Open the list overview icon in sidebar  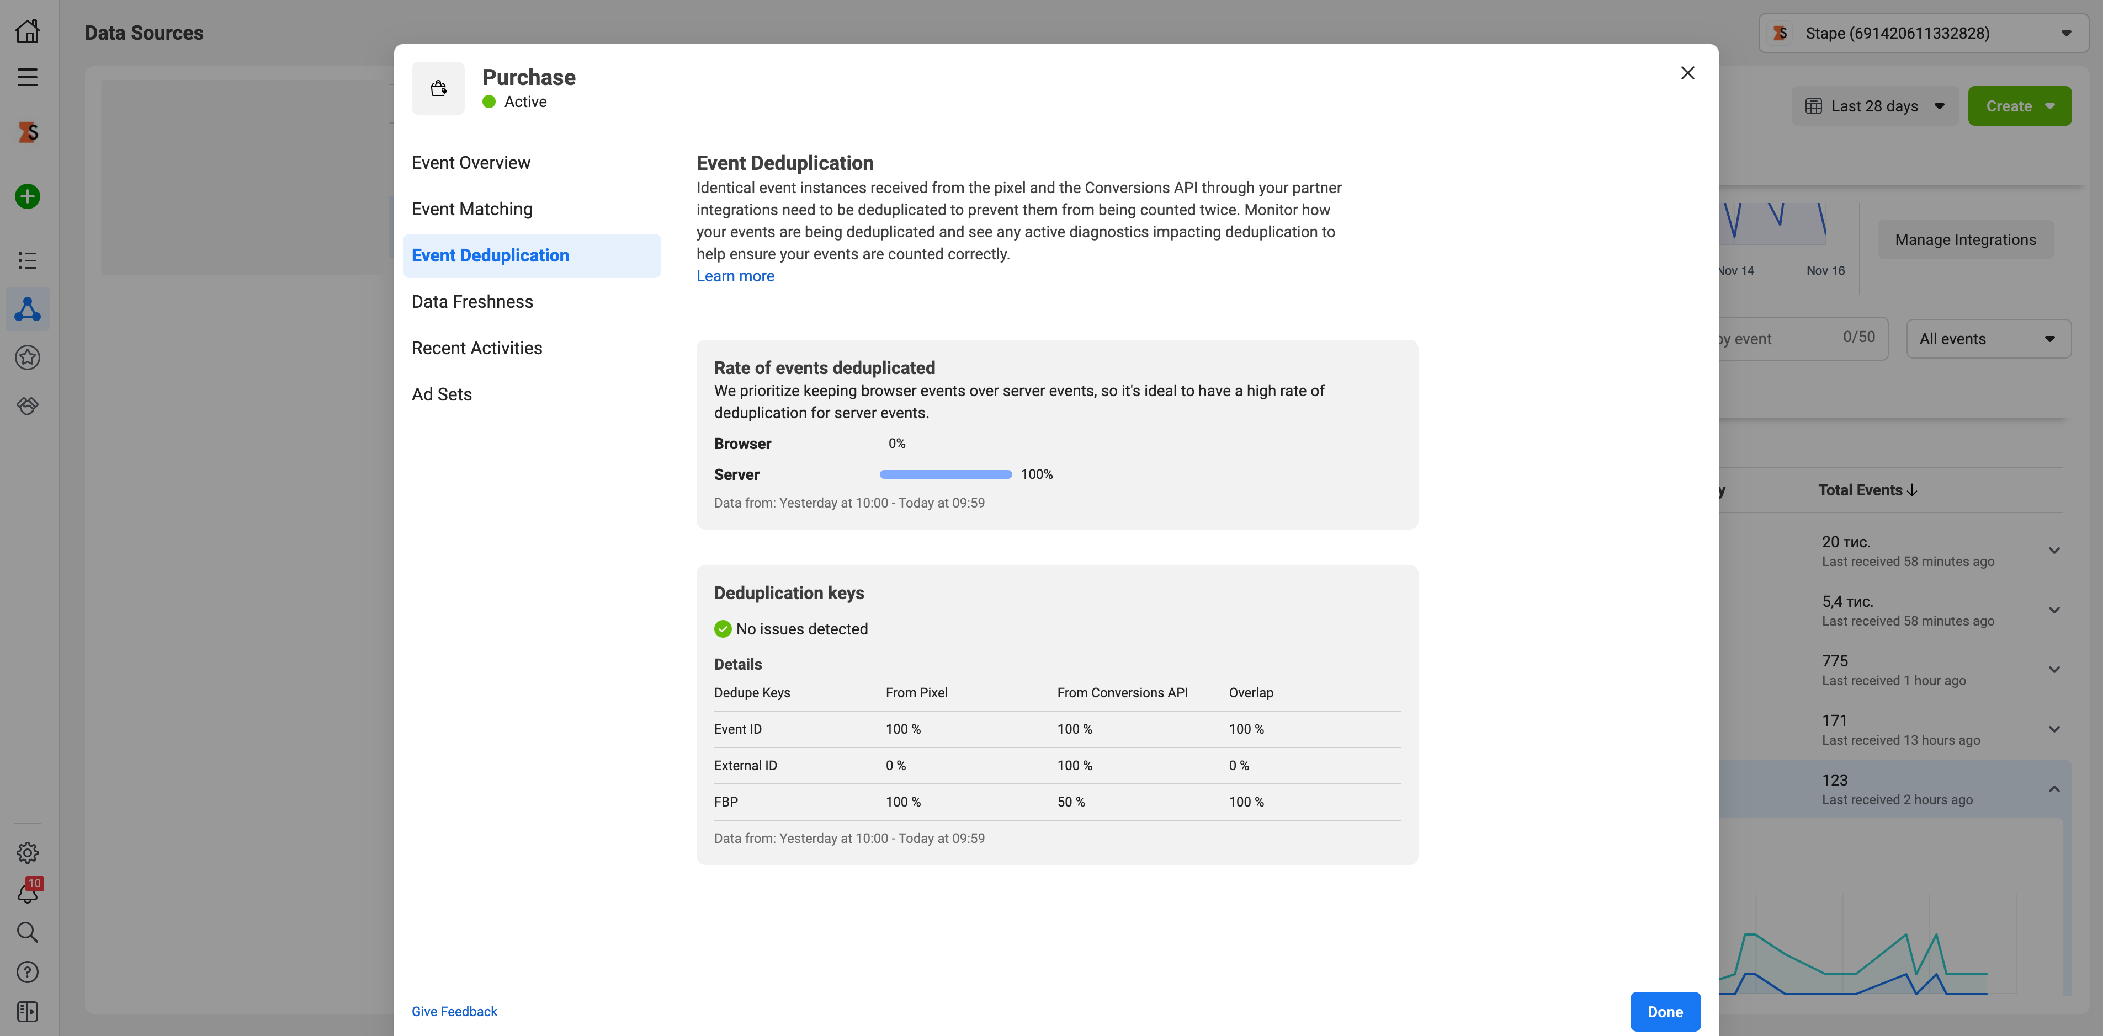(28, 260)
